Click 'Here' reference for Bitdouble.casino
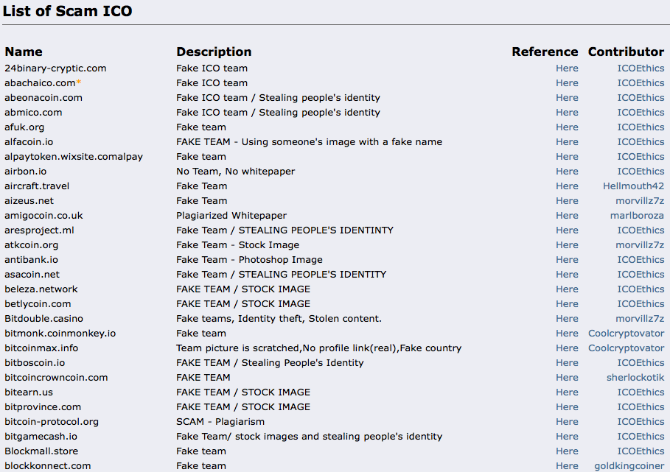 (567, 319)
